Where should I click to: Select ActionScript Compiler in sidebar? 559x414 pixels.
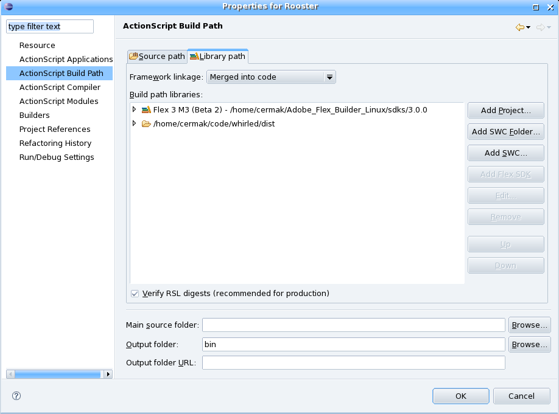[60, 88]
